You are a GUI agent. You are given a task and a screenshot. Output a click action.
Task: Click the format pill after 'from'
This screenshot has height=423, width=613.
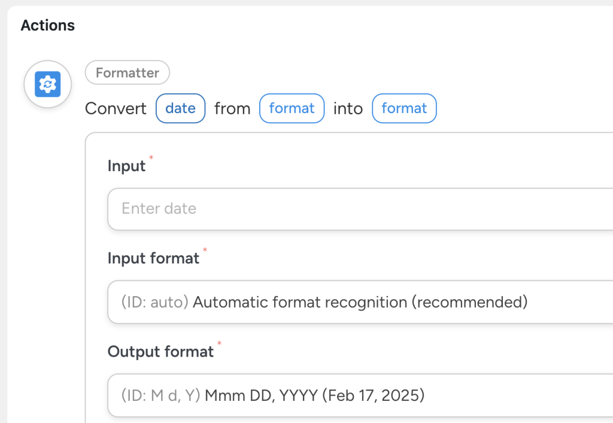pyautogui.click(x=292, y=108)
